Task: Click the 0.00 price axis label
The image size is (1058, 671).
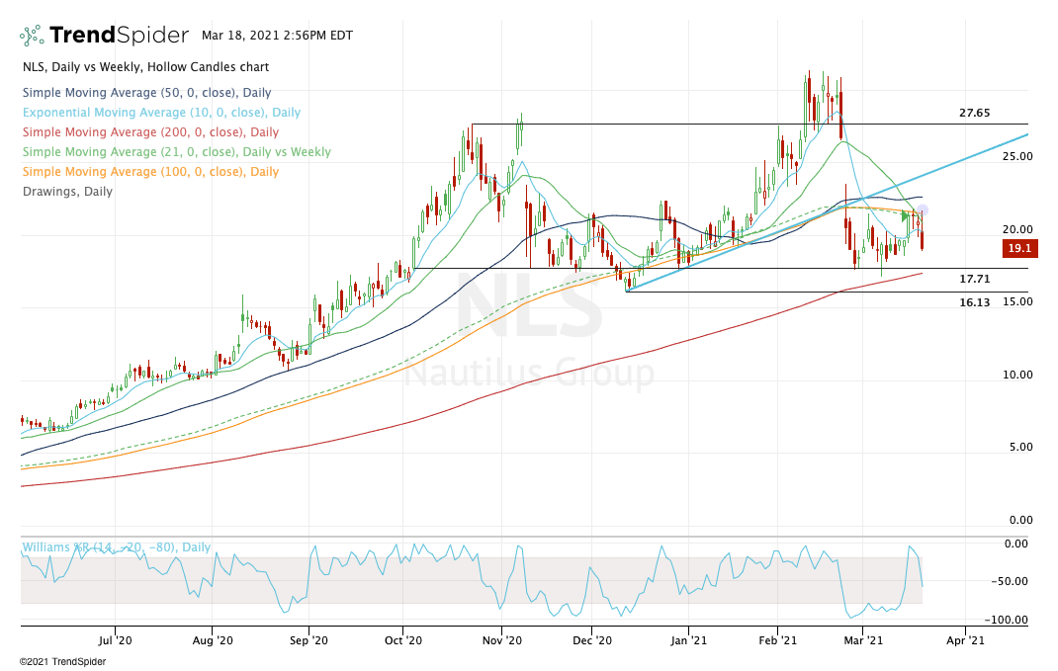Action: tap(1020, 519)
